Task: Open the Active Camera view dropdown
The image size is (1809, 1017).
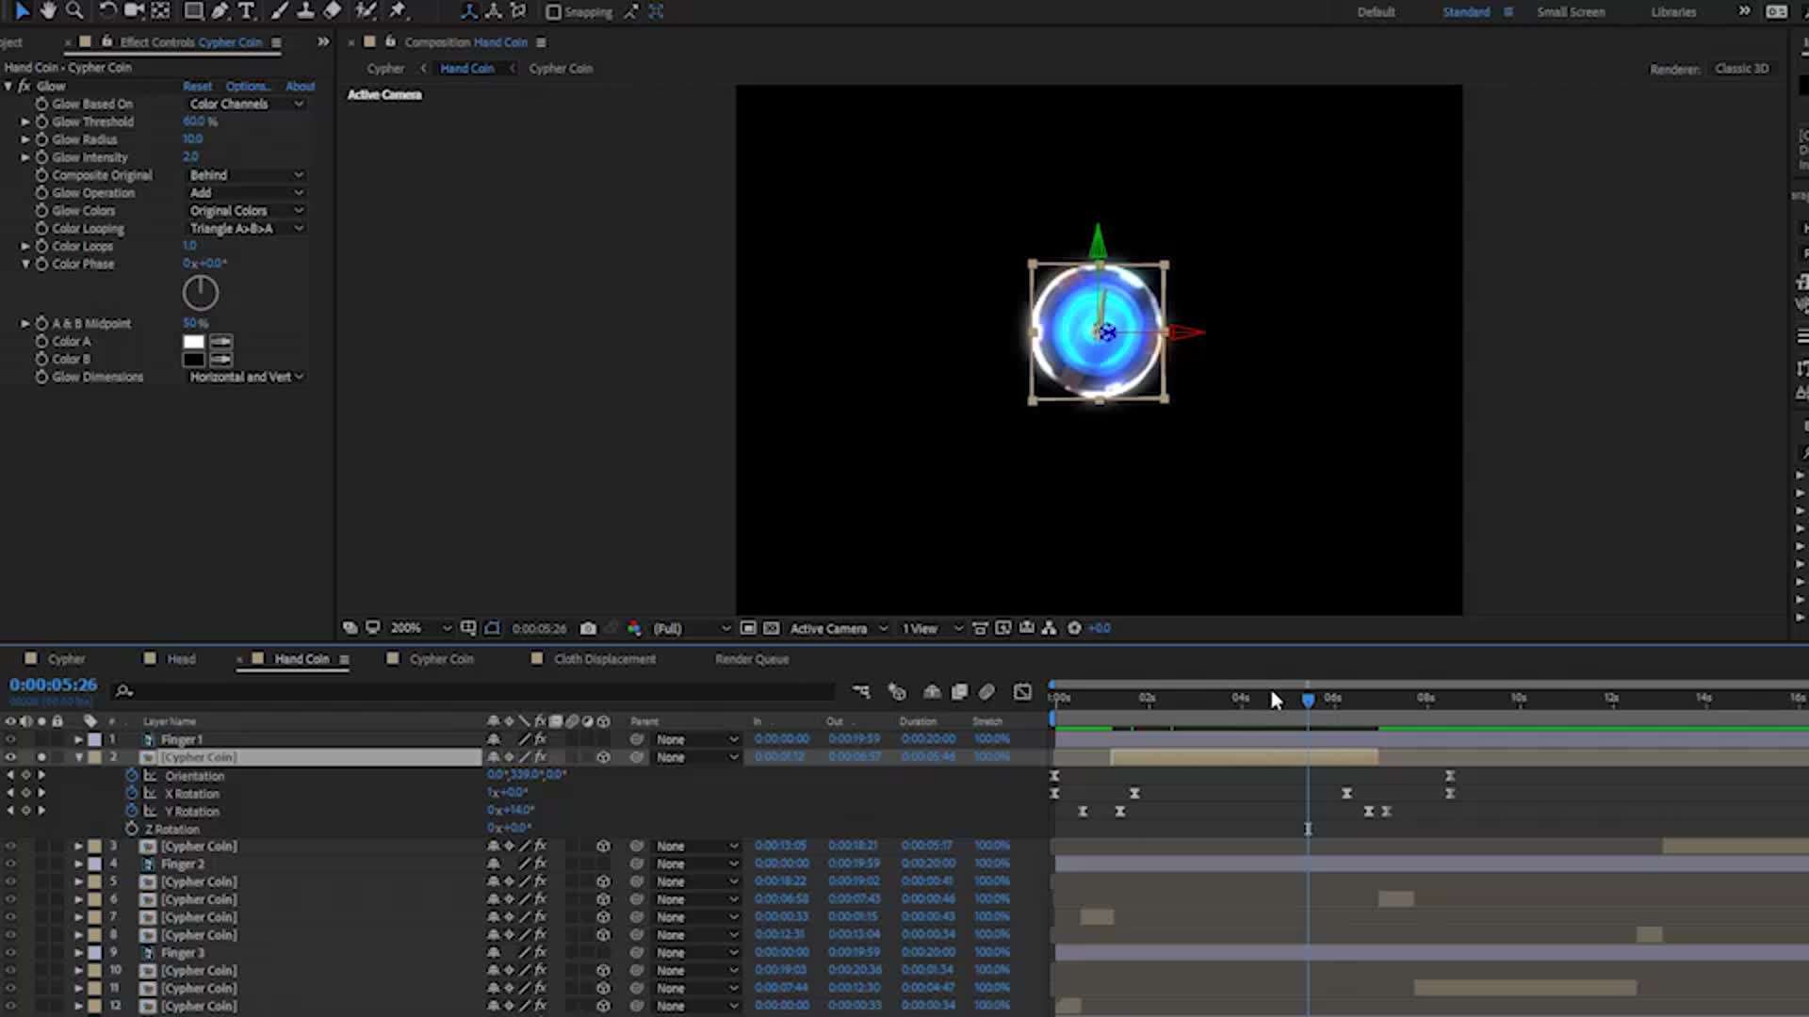Action: pos(839,628)
